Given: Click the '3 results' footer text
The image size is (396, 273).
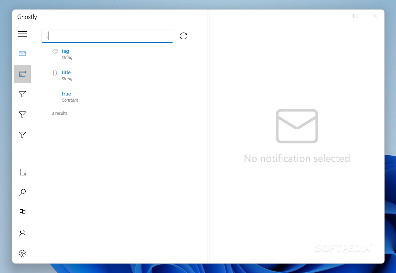Looking at the screenshot, I should click(60, 113).
